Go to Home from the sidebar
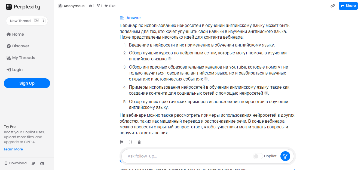 [x=17, y=34]
